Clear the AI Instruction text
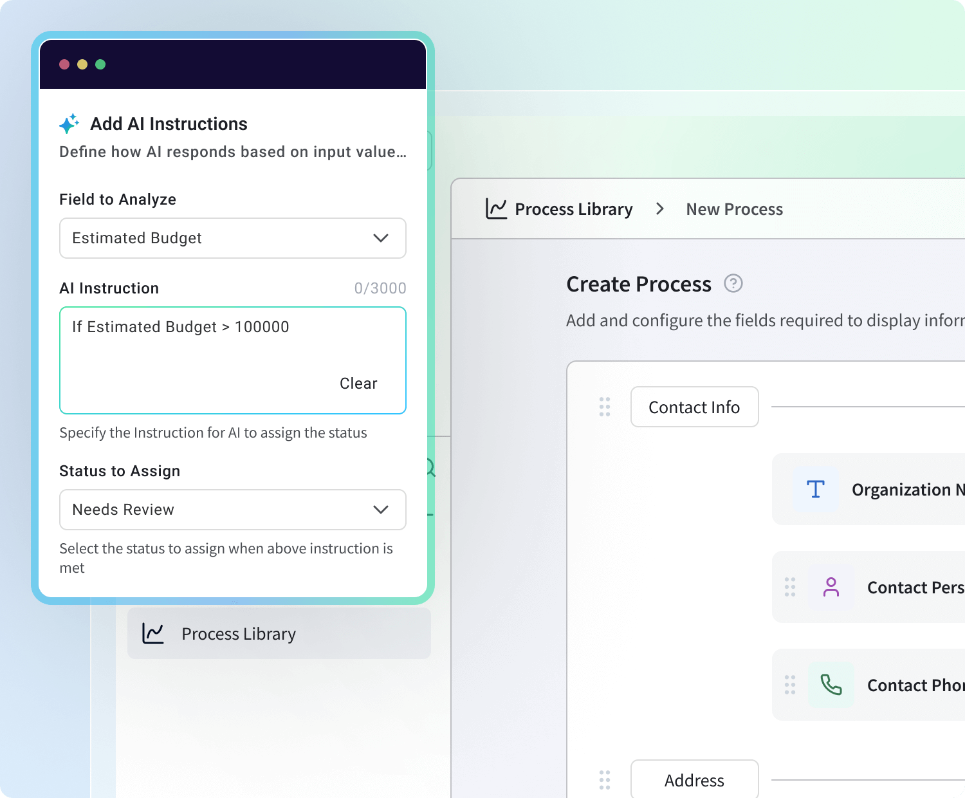The image size is (965, 798). tap(358, 384)
